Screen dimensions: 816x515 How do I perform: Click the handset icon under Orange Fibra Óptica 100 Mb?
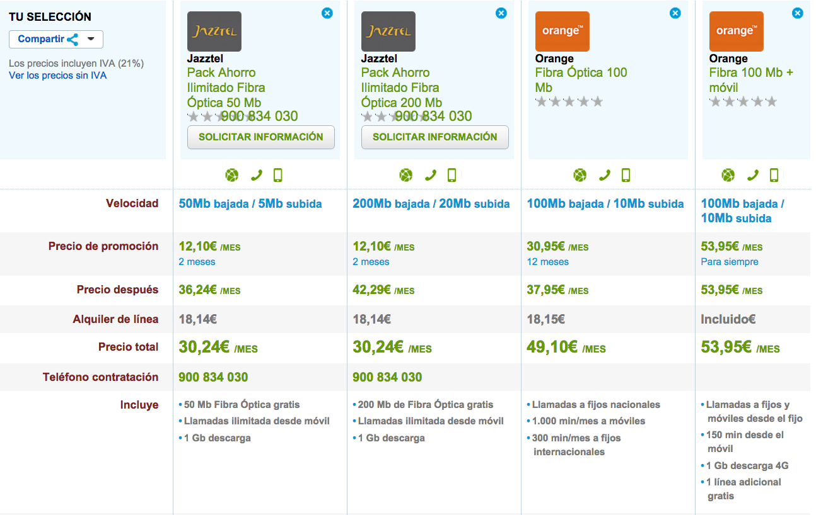tap(604, 175)
